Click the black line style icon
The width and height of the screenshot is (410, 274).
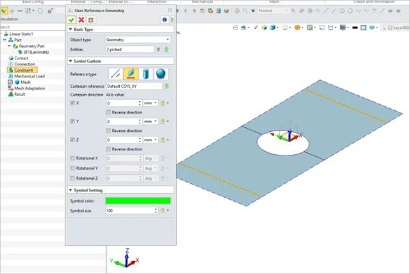click(355, 28)
